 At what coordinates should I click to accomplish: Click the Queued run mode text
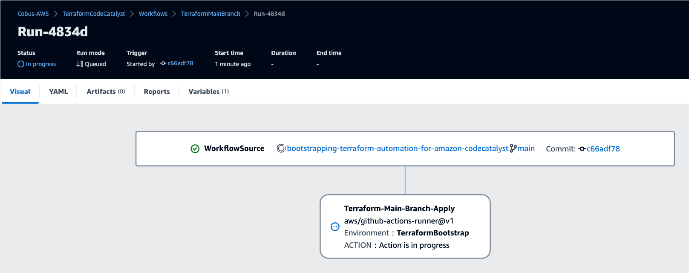[95, 64]
